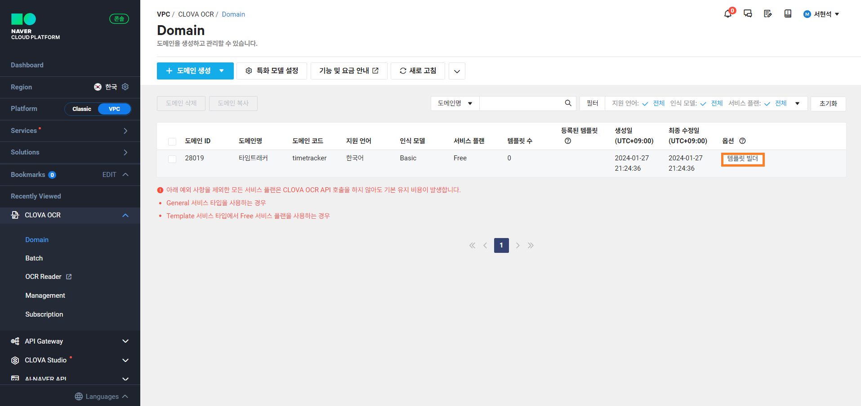The image size is (861, 406).
Task: Expand the more actions chevron button
Action: [457, 71]
